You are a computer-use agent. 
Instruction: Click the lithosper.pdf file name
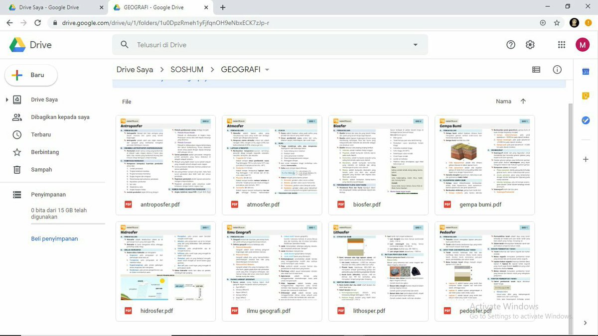369,311
